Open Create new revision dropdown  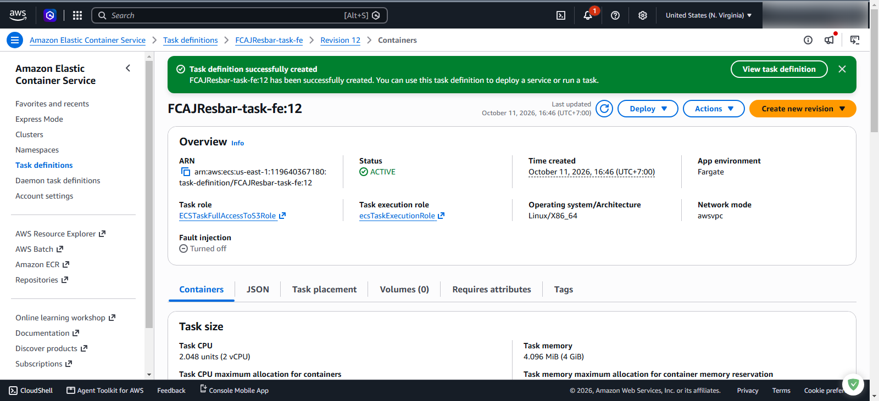(803, 109)
